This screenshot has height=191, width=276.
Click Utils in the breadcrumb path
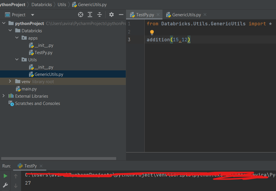[x=62, y=5]
